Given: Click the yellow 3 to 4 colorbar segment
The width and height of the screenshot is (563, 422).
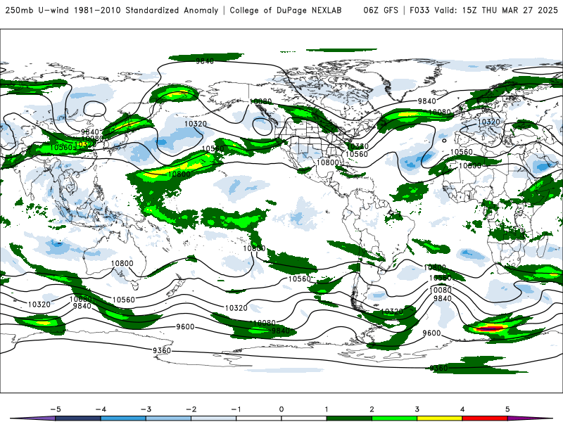Looking at the screenshot, I should coord(440,418).
